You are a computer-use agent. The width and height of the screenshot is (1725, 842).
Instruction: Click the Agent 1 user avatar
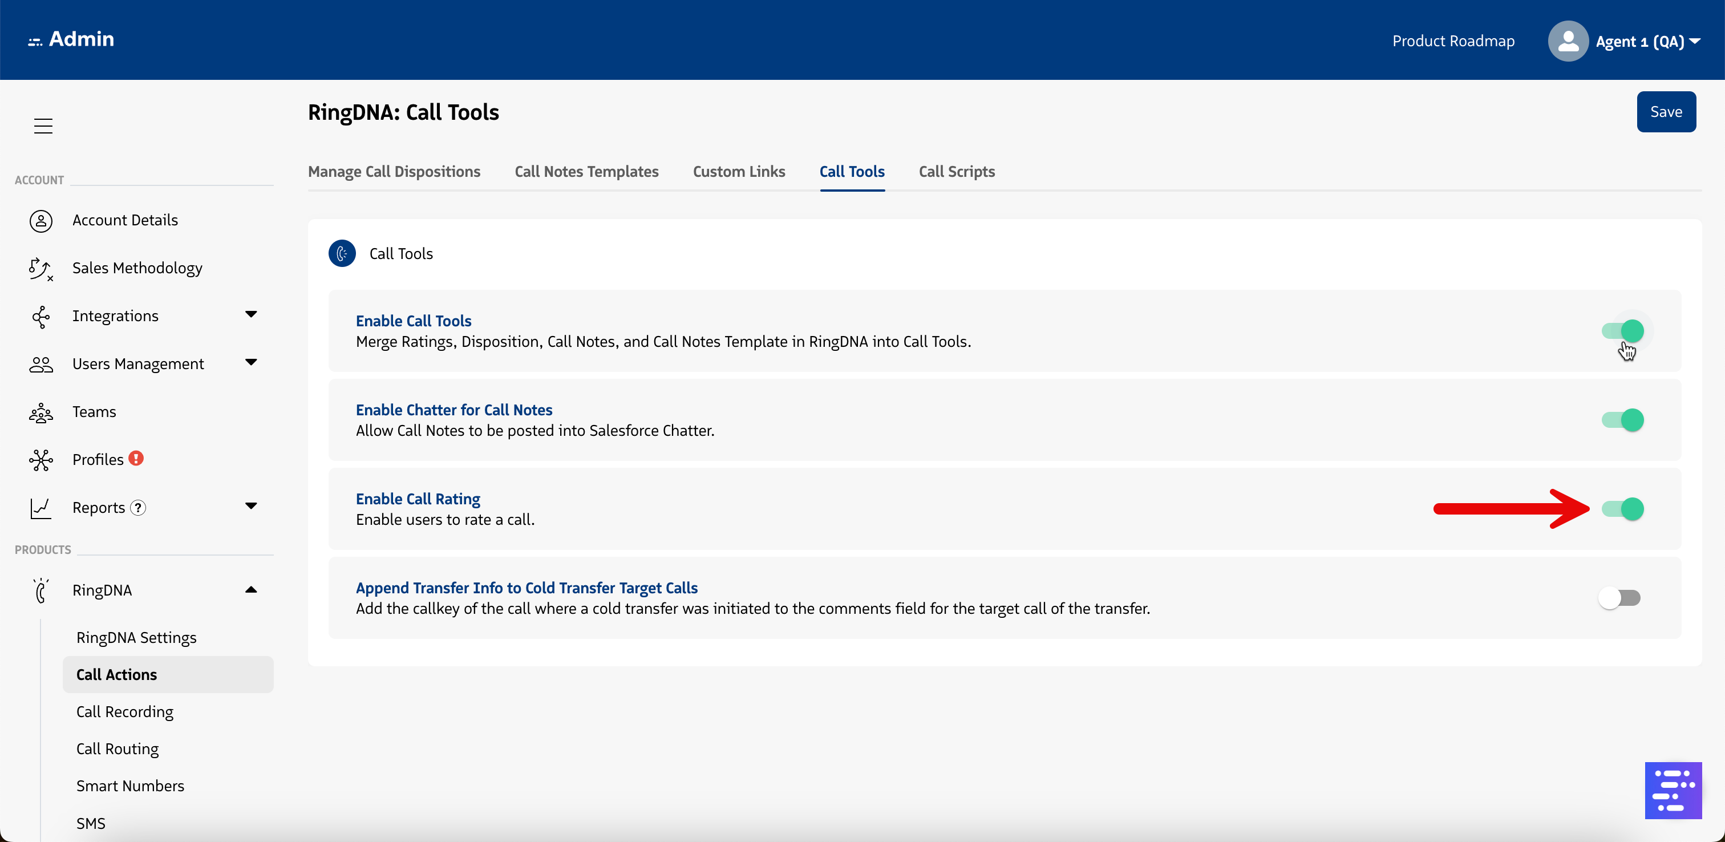coord(1568,41)
